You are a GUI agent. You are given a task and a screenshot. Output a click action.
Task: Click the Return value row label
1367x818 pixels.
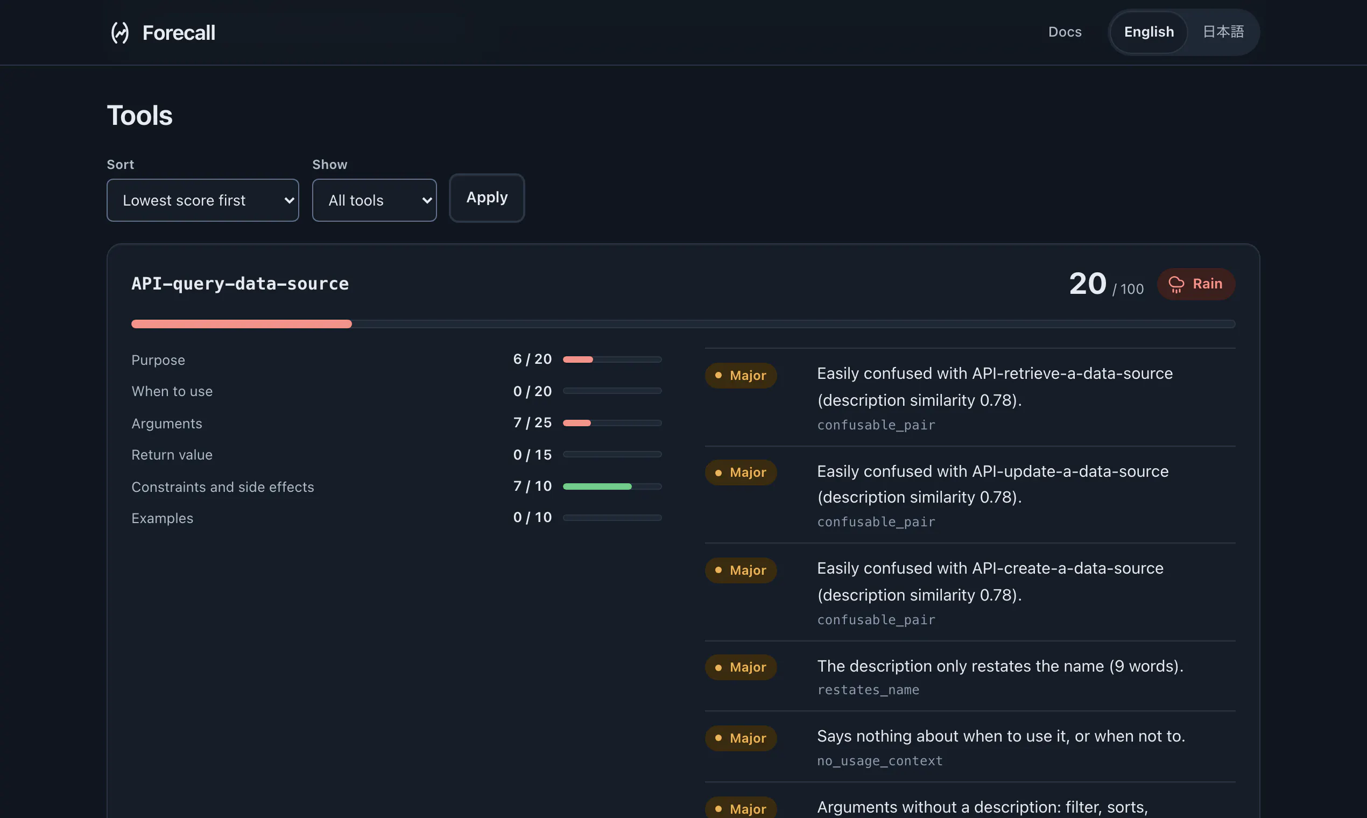(x=172, y=455)
